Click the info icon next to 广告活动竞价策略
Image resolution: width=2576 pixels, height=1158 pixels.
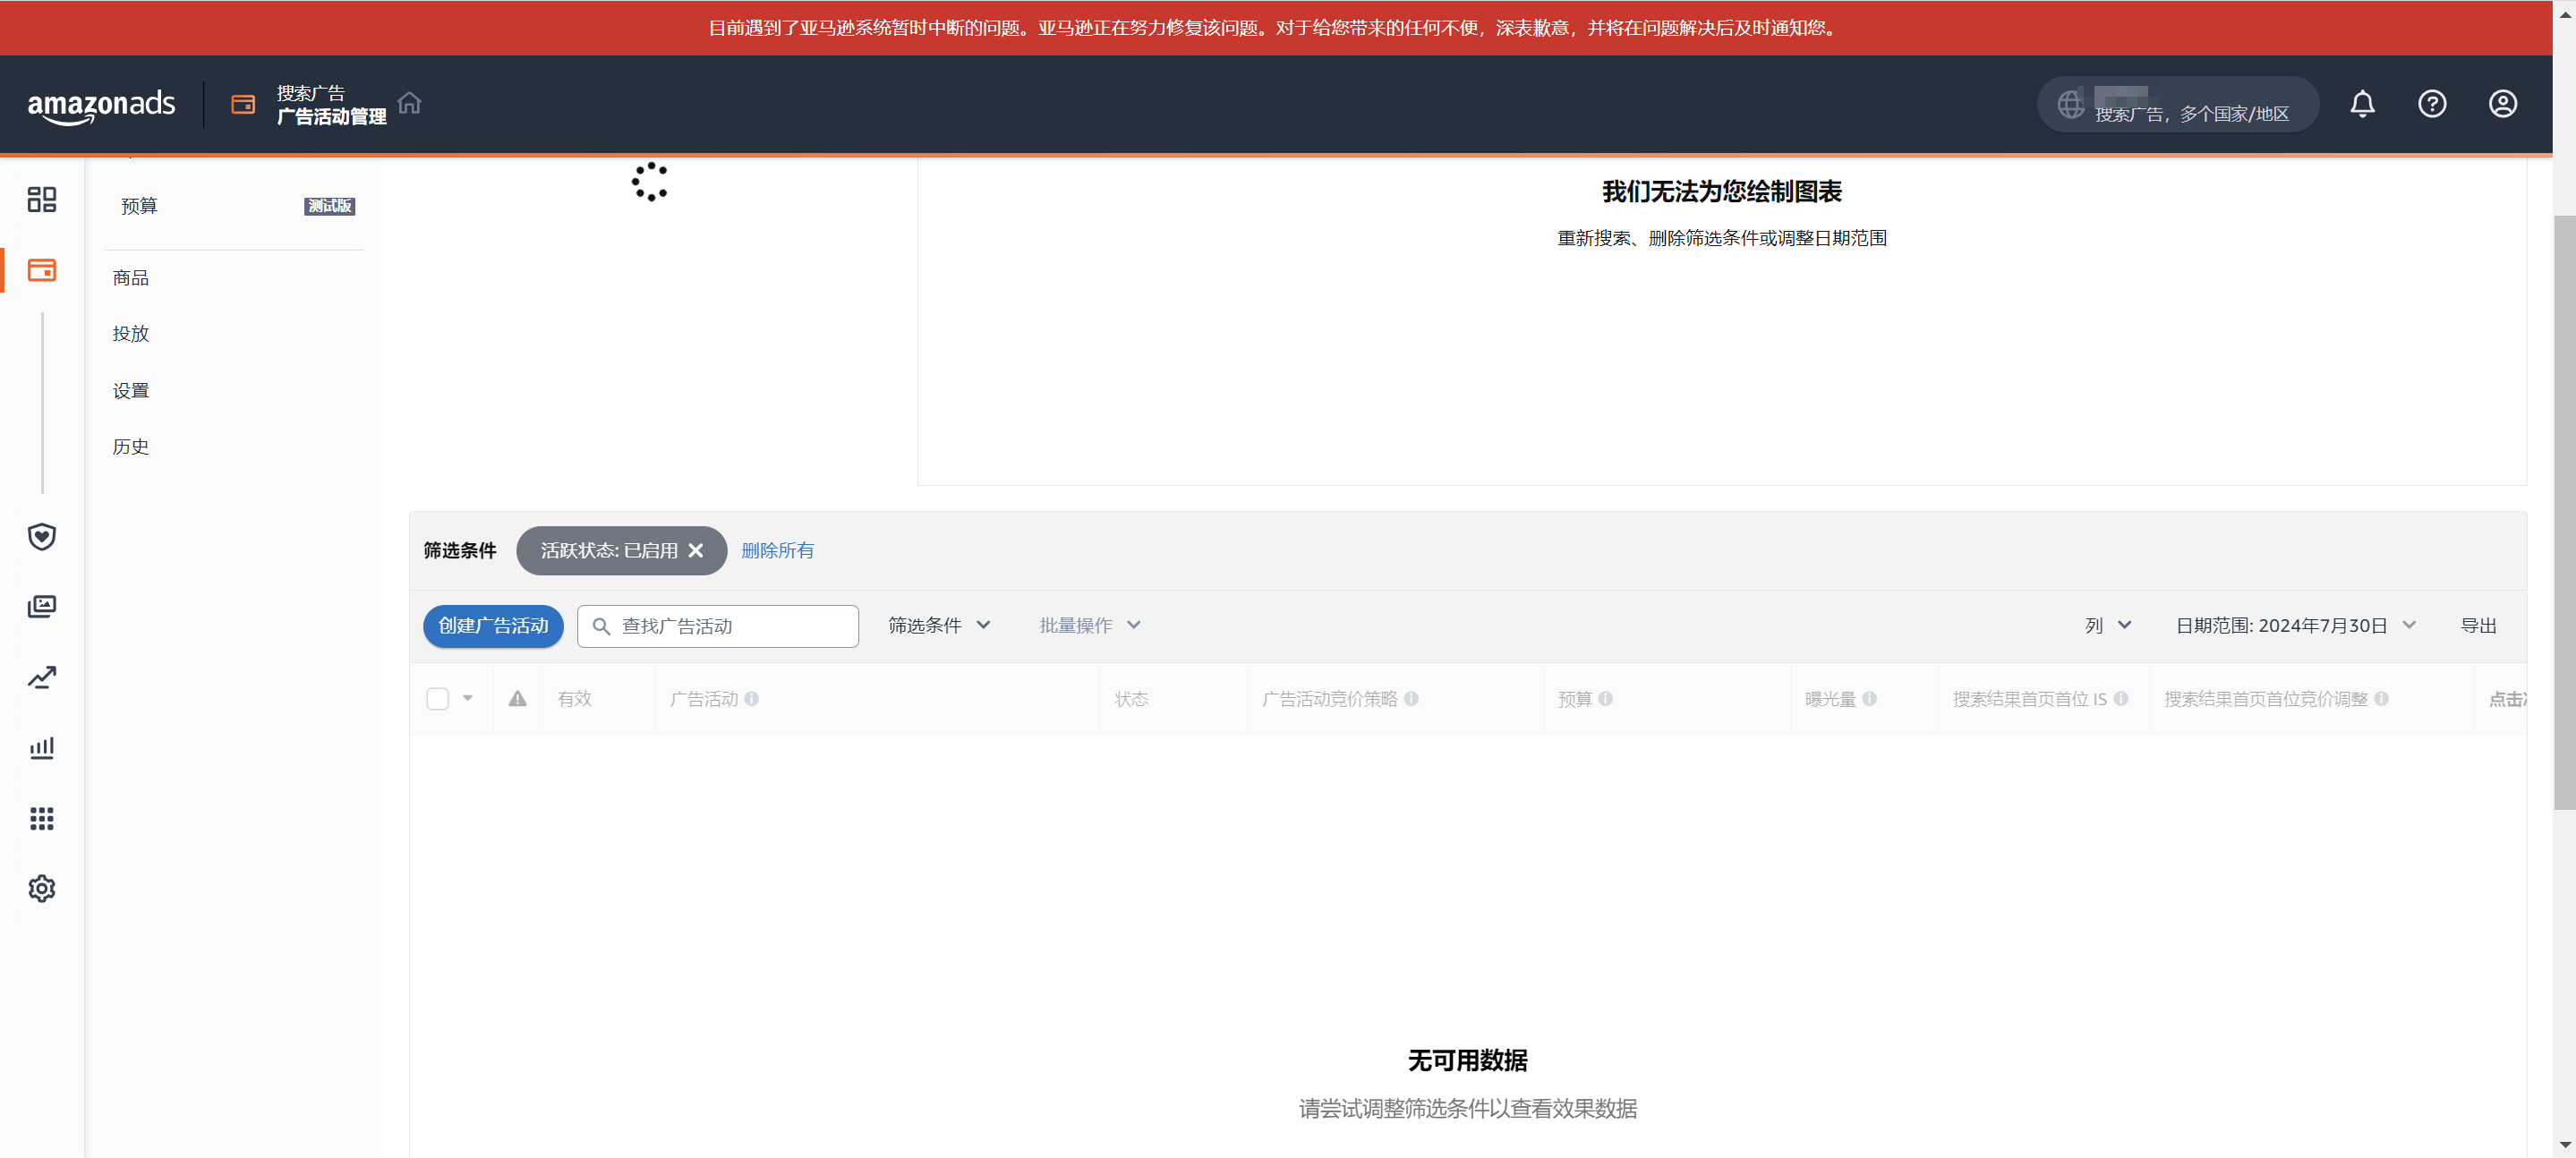tap(1411, 699)
